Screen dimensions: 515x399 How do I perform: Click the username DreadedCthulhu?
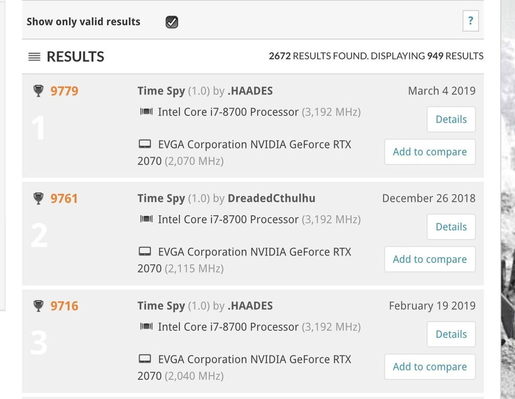tap(271, 198)
